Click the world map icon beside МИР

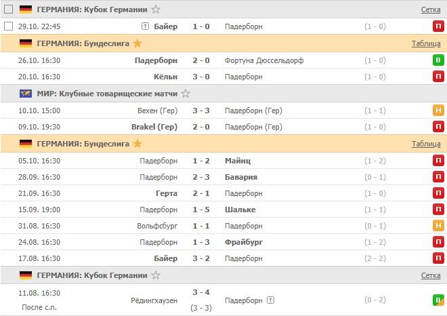pos(26,94)
